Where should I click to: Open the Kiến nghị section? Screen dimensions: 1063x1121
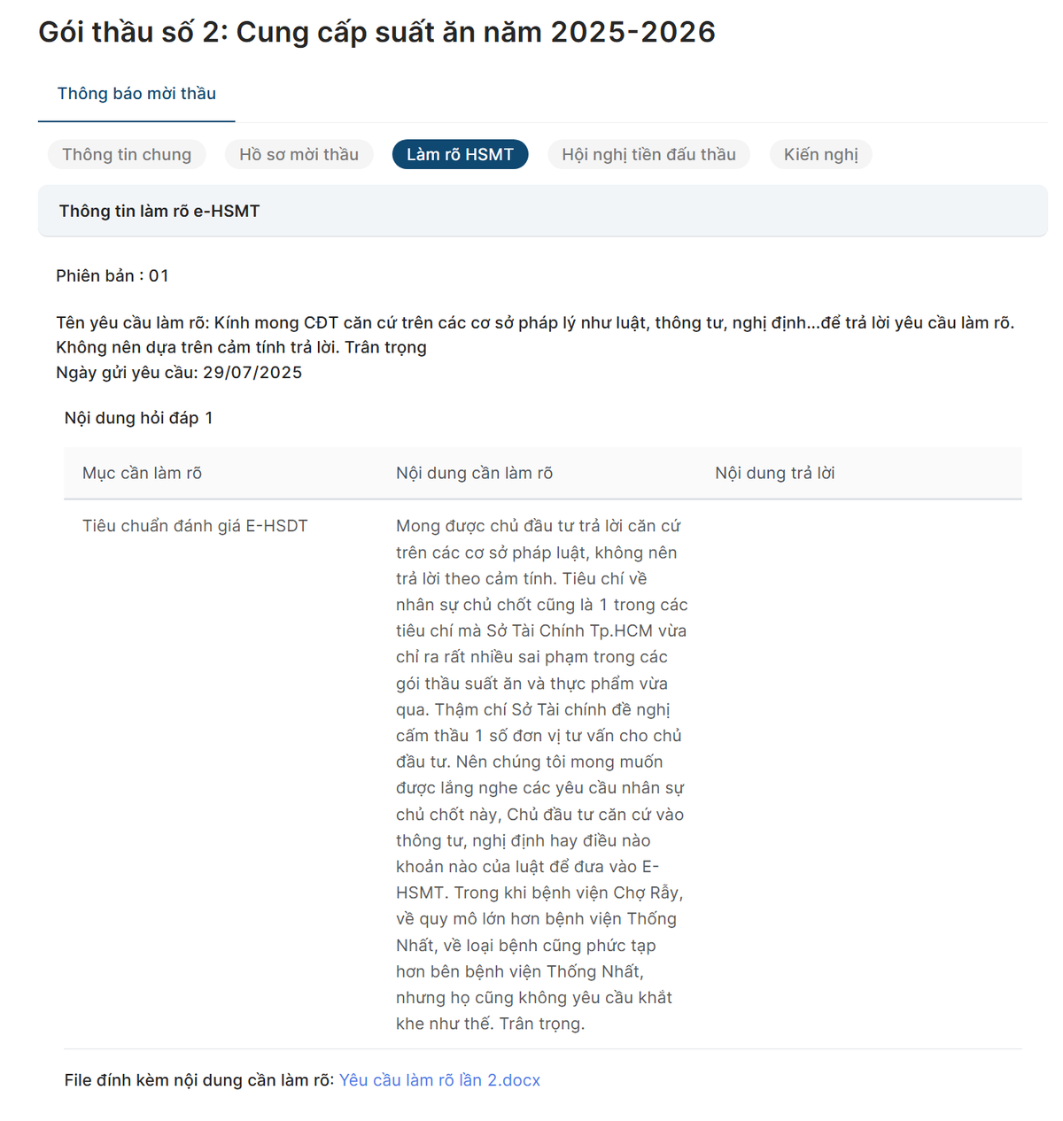point(820,155)
